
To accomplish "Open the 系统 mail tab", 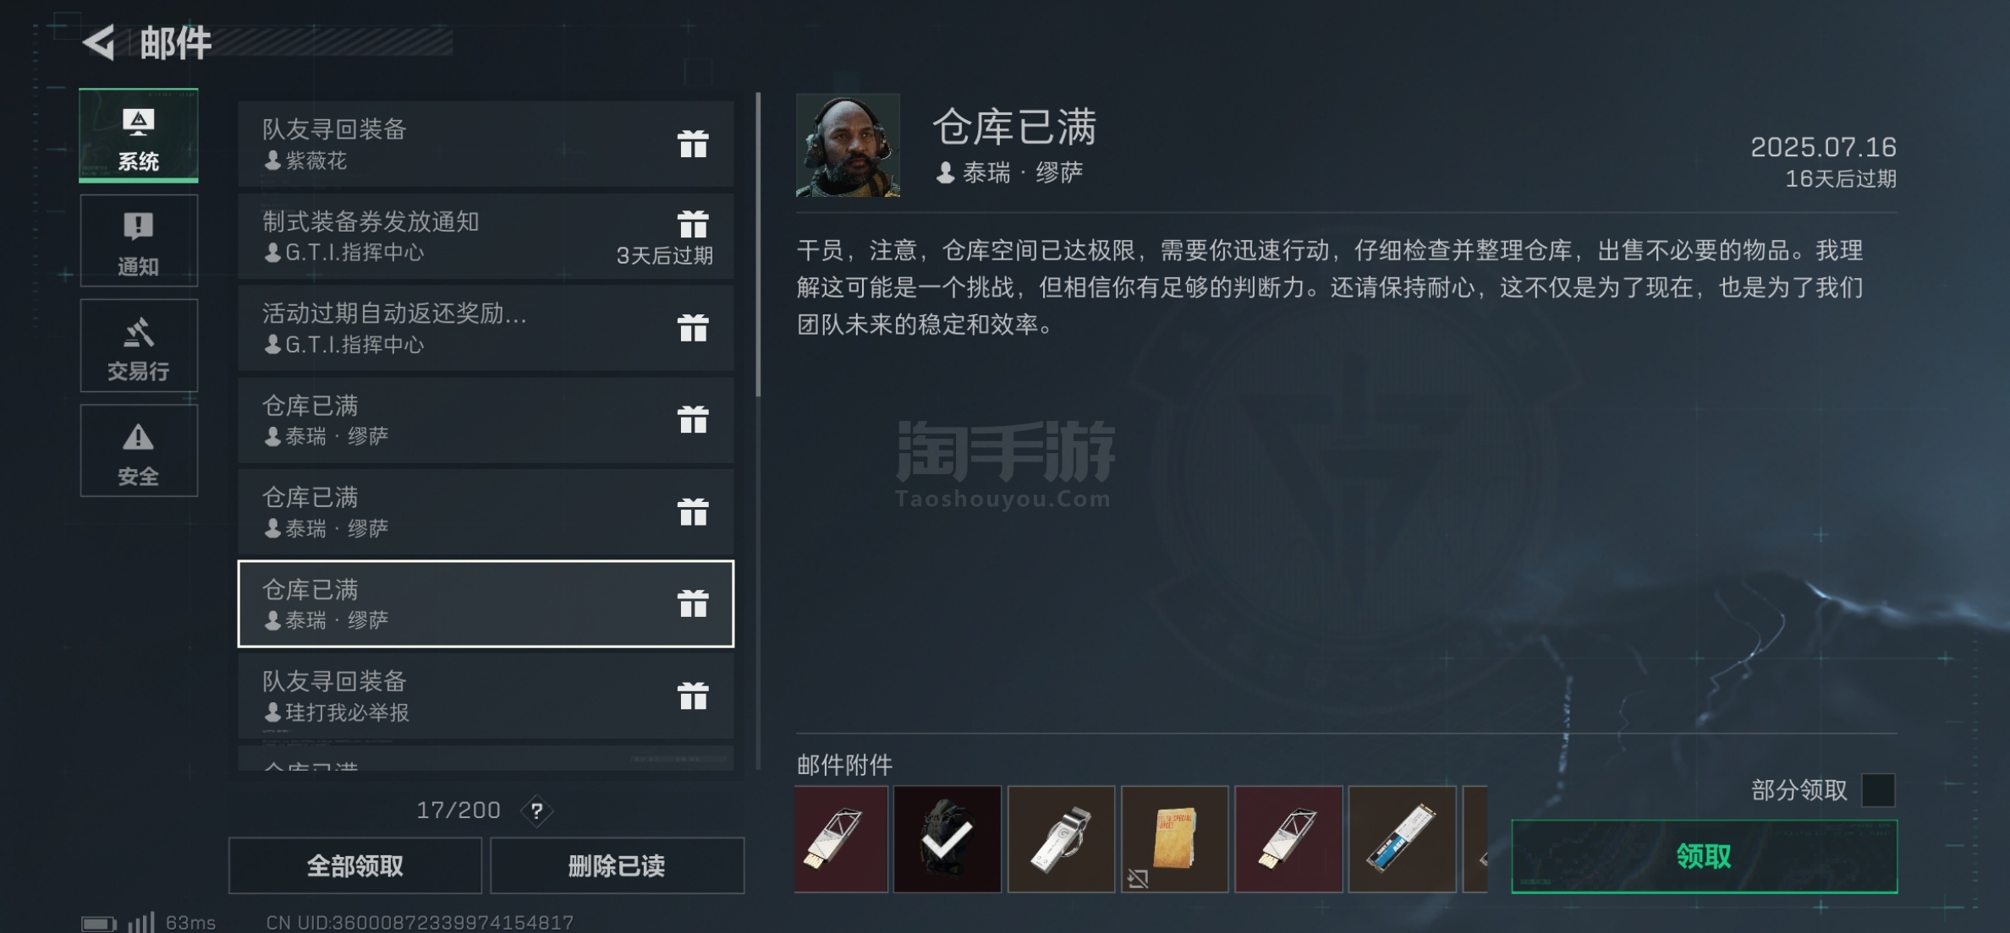I will 139,135.
